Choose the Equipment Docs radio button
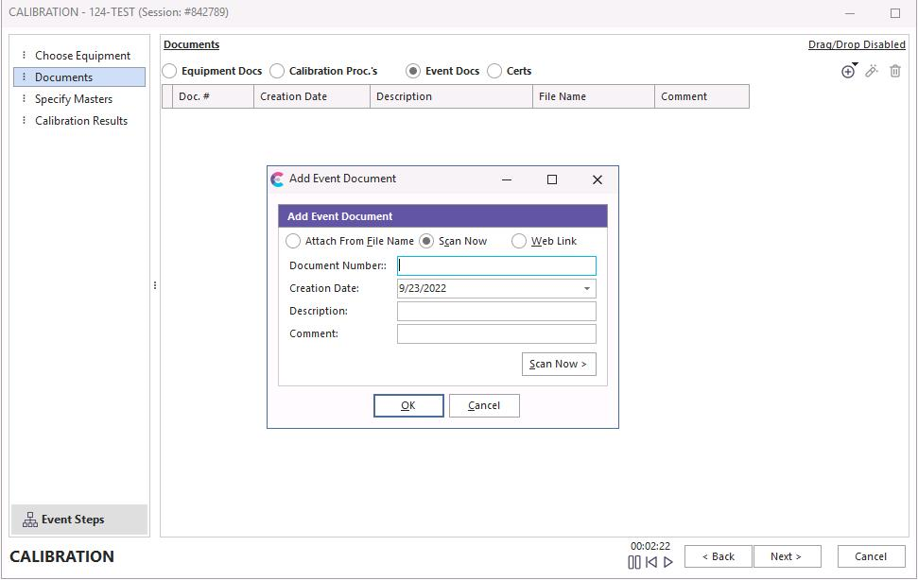 click(x=170, y=71)
